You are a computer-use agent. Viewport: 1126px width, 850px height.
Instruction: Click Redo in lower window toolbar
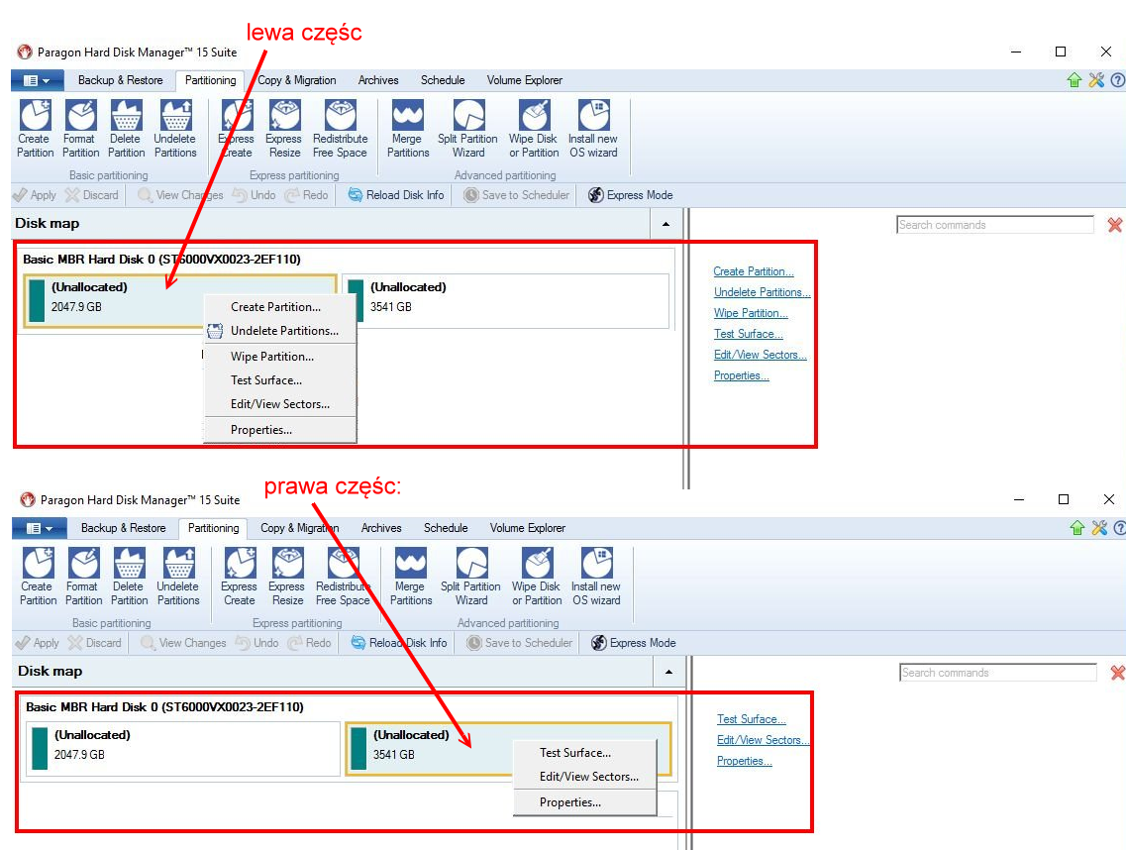[310, 643]
